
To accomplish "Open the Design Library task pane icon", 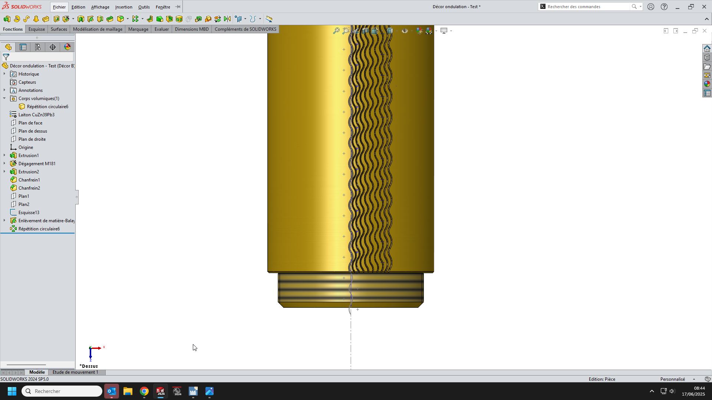I will click(x=707, y=57).
